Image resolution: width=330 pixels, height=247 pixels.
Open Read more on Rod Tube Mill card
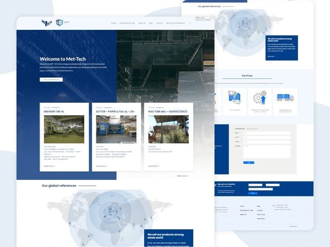click(x=154, y=166)
